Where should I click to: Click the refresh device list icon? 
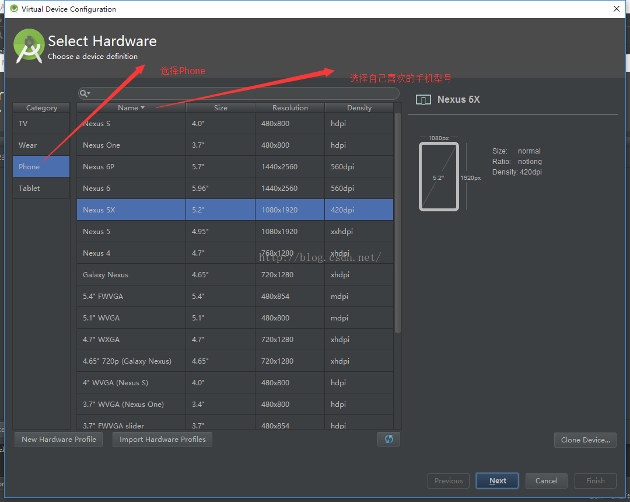point(388,439)
